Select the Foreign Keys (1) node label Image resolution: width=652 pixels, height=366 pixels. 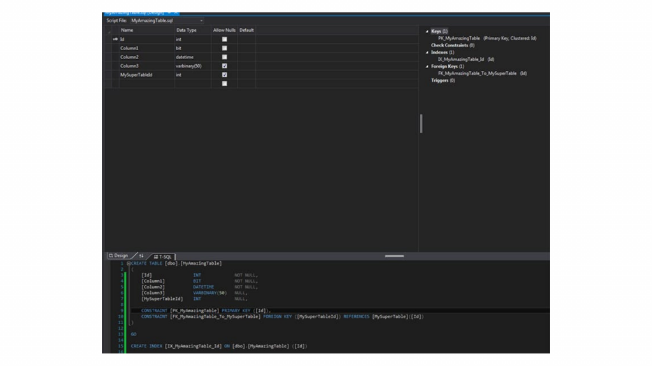point(448,66)
